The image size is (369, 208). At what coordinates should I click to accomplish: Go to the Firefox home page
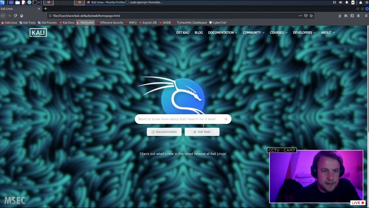point(21,16)
